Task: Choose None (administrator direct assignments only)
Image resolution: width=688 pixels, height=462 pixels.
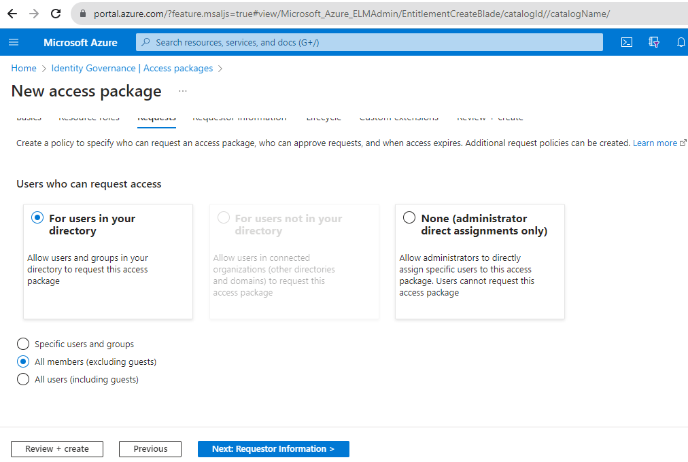Action: [x=409, y=218]
